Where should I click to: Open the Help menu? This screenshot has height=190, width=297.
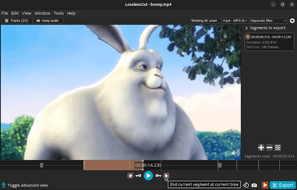click(x=71, y=13)
